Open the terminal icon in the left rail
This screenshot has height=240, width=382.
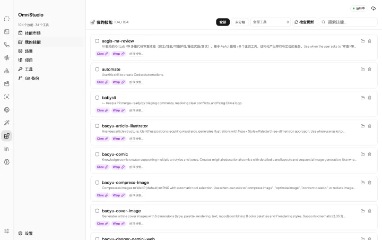(7, 32)
